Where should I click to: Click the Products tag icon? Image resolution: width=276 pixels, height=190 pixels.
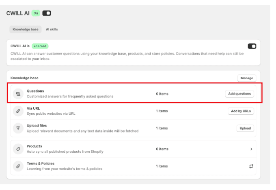coord(18,149)
